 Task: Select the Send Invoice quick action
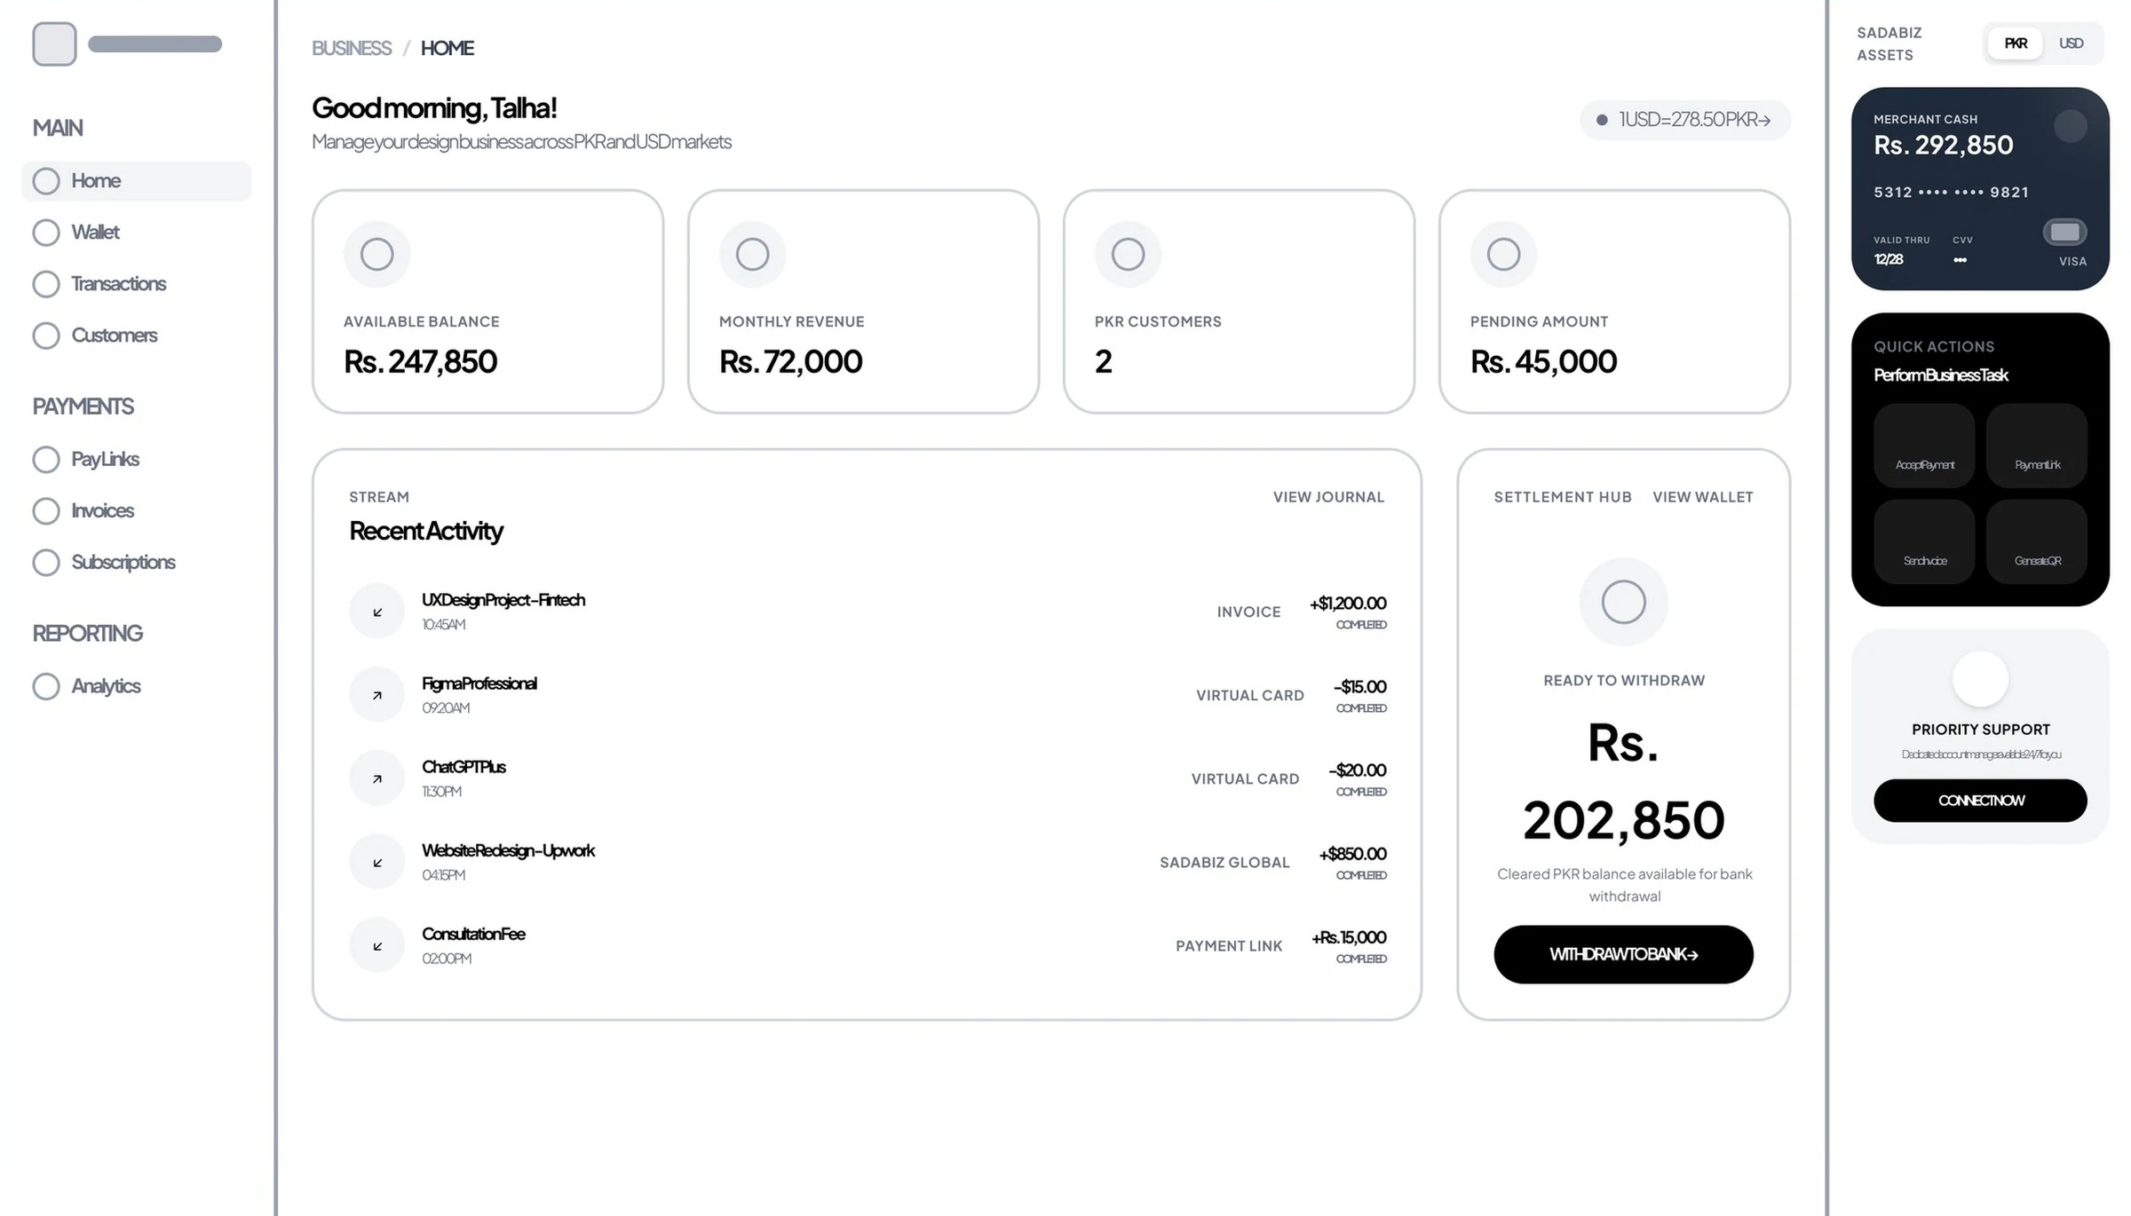coord(1924,541)
